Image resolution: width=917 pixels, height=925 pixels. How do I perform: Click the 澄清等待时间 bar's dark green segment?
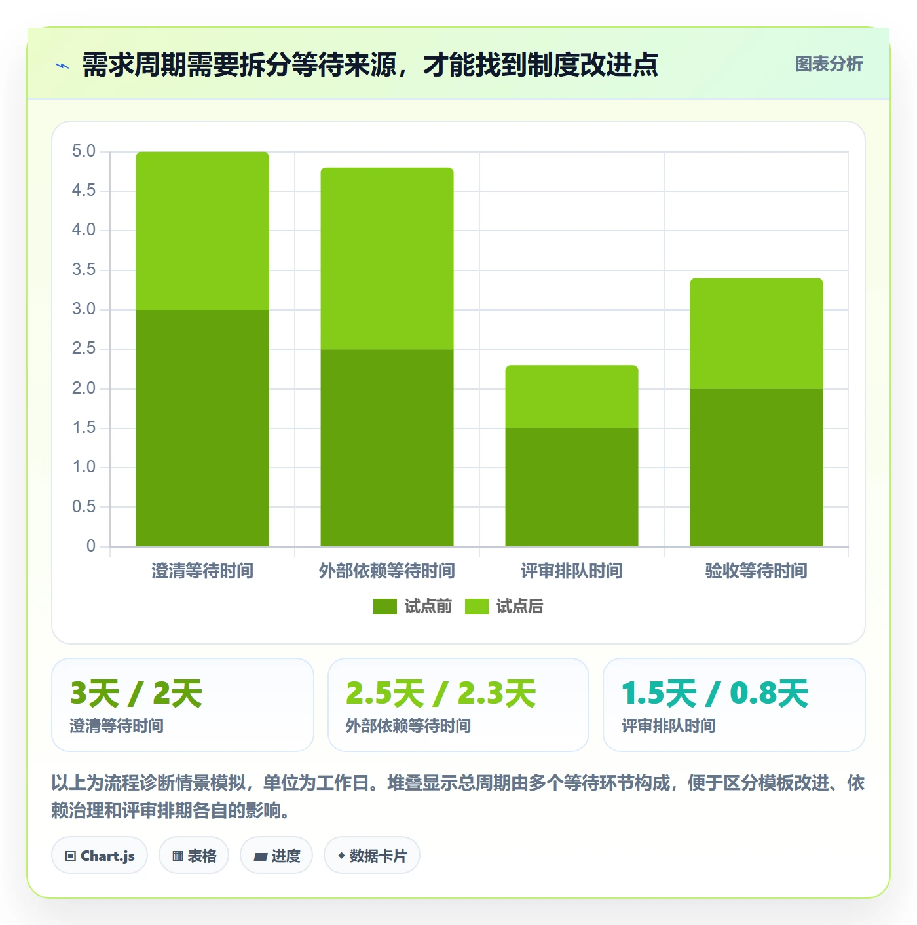[202, 428]
